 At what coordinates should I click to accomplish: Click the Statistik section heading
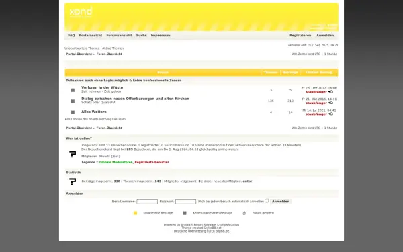coord(73,173)
